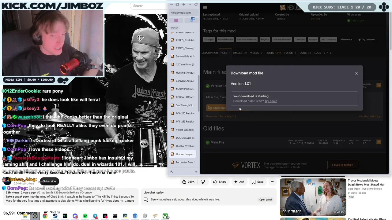Open browser downloads icon in sidebar
The height and width of the screenshot is (220, 392).
point(171,172)
